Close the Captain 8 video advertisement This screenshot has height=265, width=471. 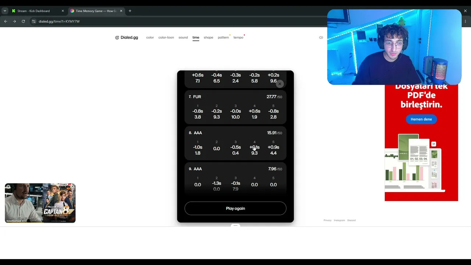click(x=8, y=187)
